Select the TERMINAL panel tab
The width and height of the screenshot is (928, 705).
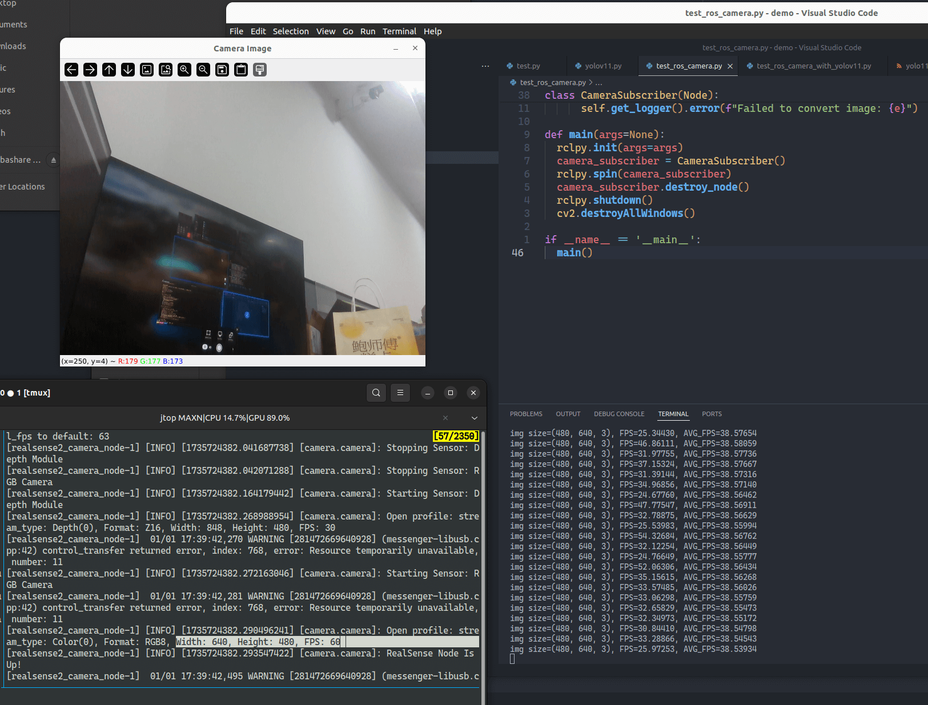pyautogui.click(x=673, y=414)
